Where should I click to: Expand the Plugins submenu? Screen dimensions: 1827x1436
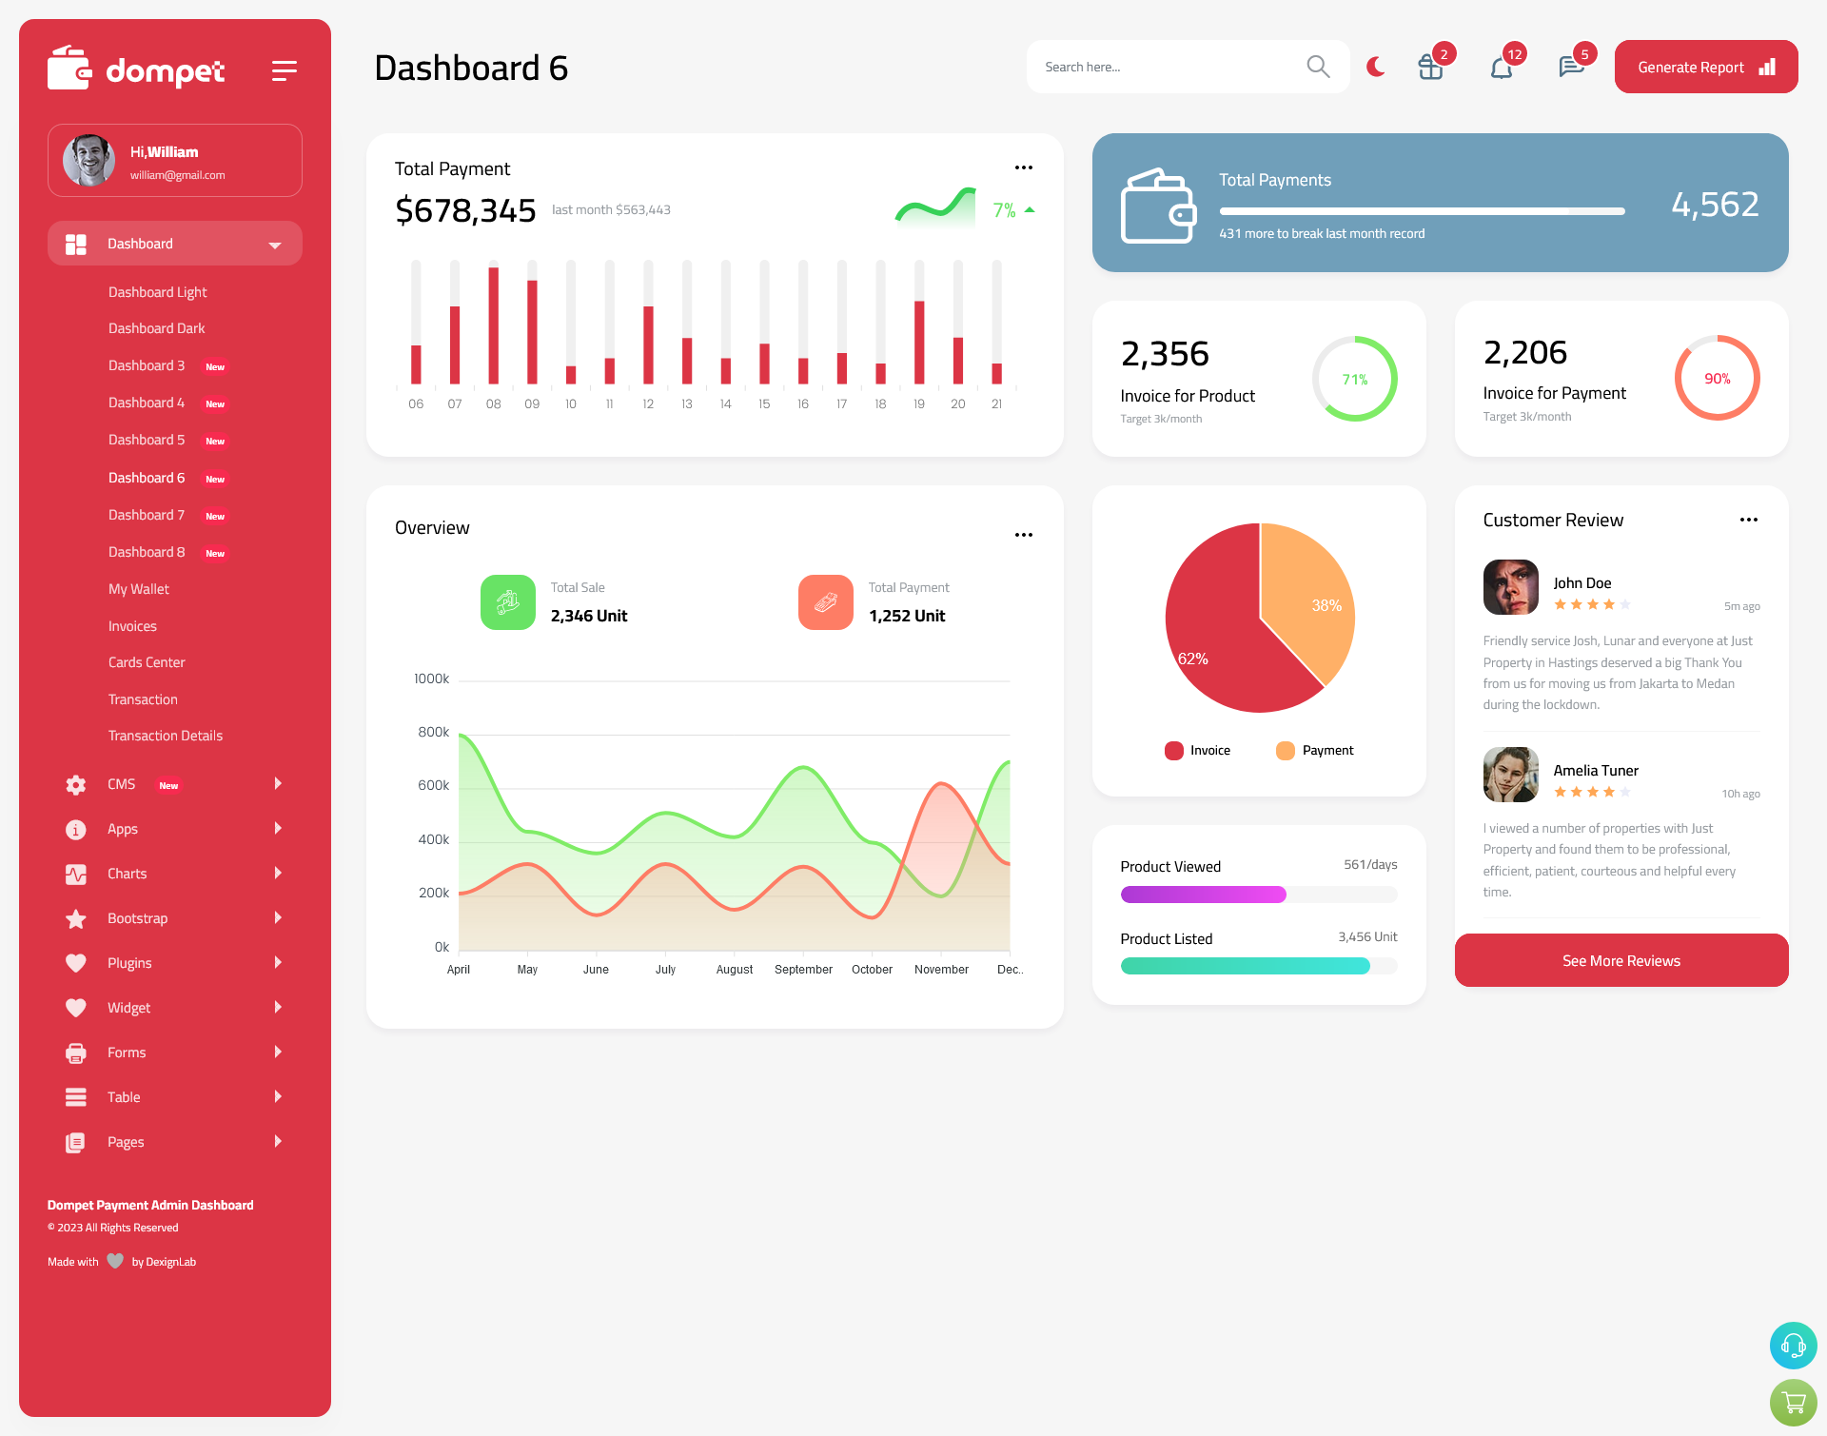(x=167, y=963)
